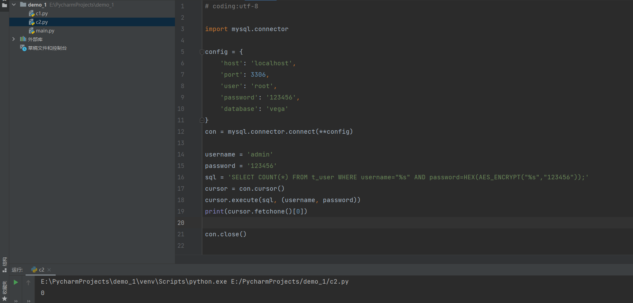Open main.py in the project tree
Viewport: 633px width, 303px height.
click(45, 31)
